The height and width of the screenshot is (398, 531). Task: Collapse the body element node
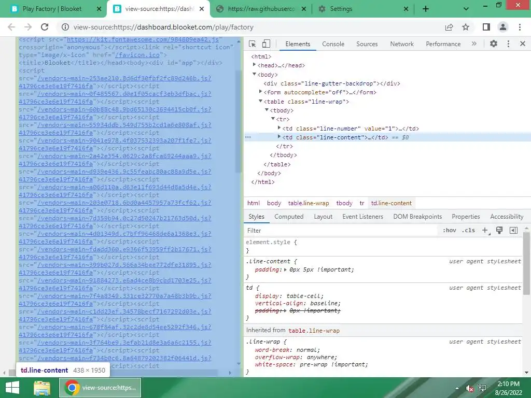[254, 74]
